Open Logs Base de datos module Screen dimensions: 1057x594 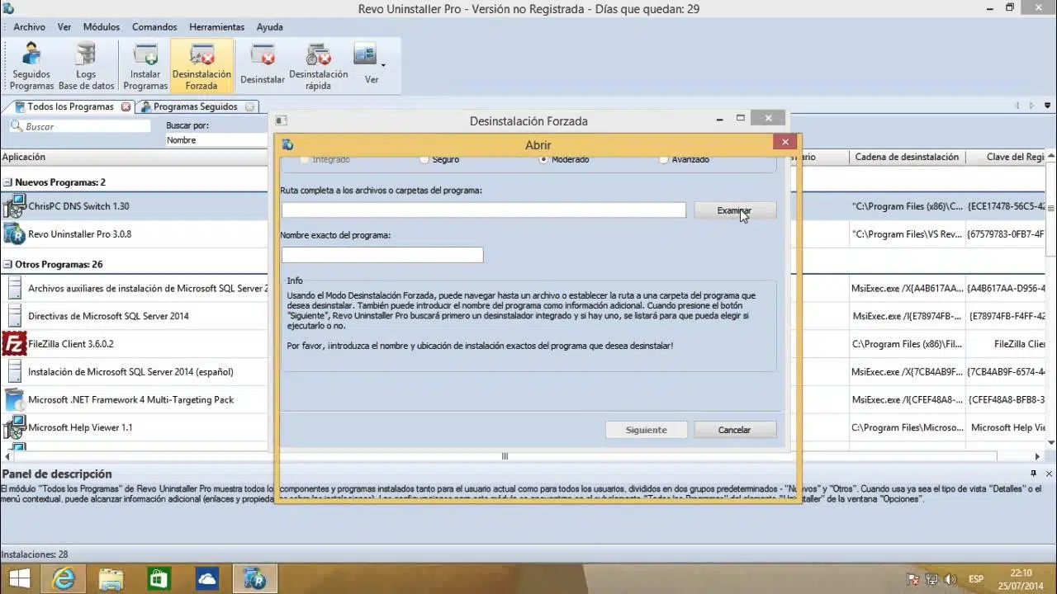86,66
